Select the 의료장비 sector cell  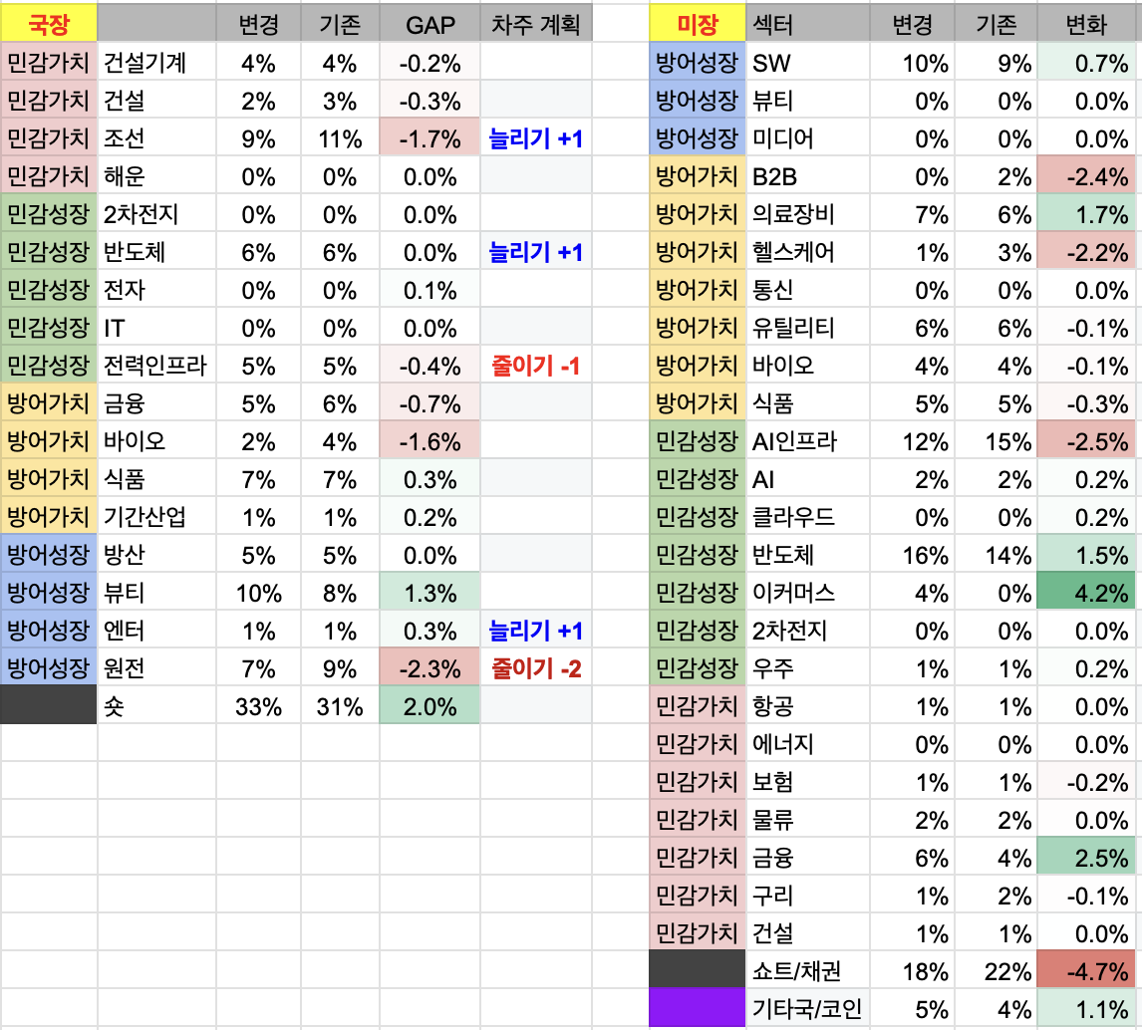(807, 213)
